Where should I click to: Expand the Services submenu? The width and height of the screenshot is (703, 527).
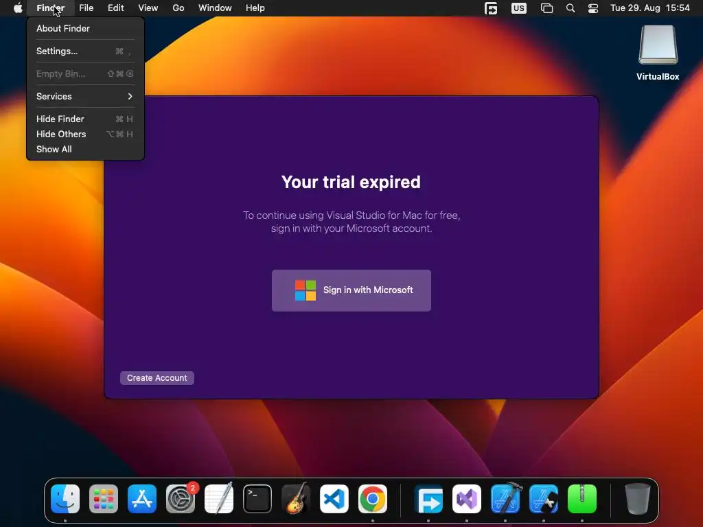pos(85,96)
